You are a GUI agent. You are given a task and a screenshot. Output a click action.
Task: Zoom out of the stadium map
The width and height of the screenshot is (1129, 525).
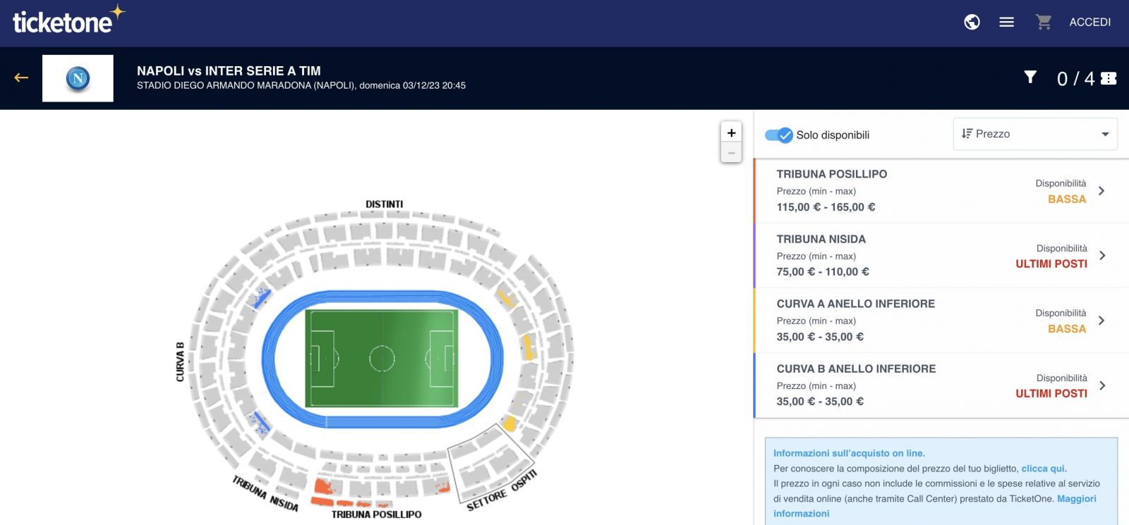click(x=731, y=153)
